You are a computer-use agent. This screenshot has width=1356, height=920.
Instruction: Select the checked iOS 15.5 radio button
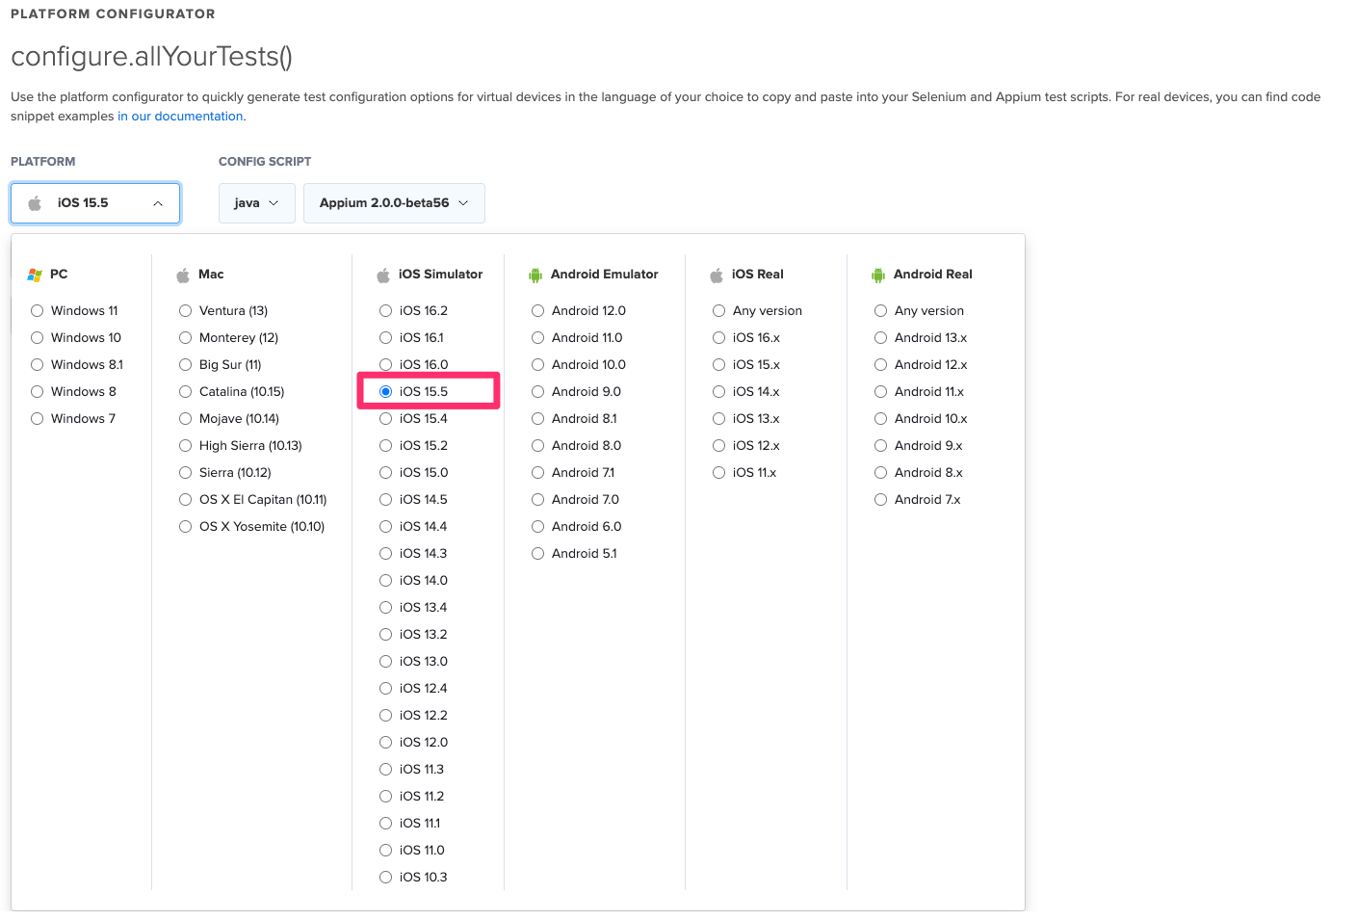(385, 392)
